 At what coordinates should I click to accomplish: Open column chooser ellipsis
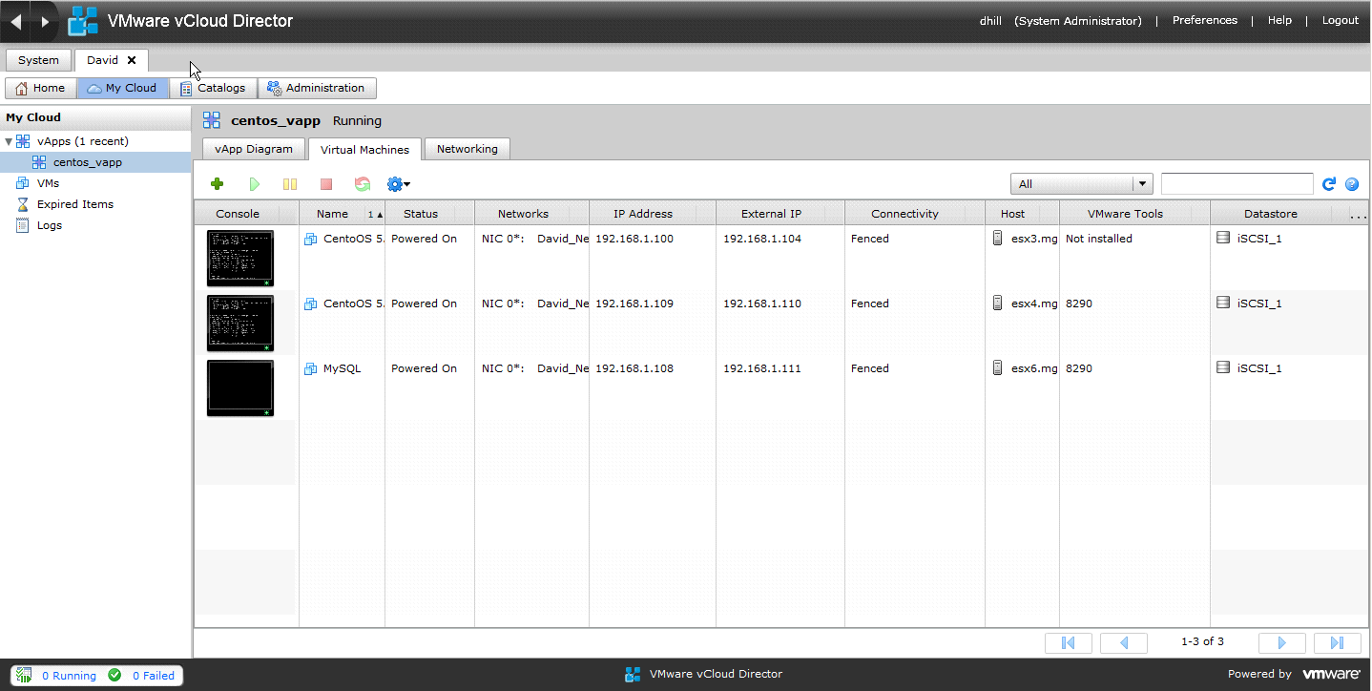pos(1359,216)
